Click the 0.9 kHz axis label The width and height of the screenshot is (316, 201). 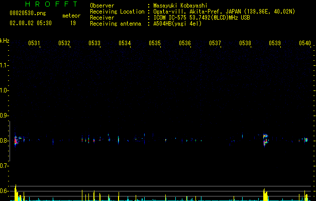click(x=4, y=116)
